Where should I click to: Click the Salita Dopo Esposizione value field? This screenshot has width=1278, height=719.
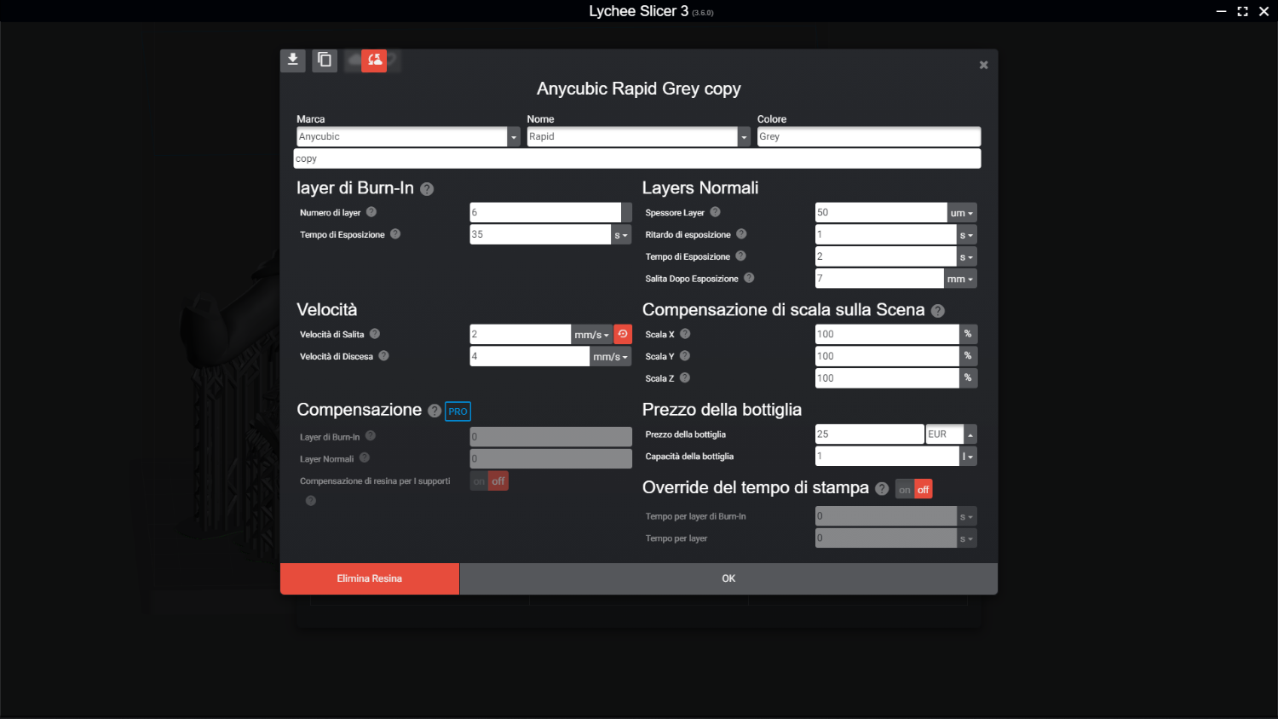879,279
